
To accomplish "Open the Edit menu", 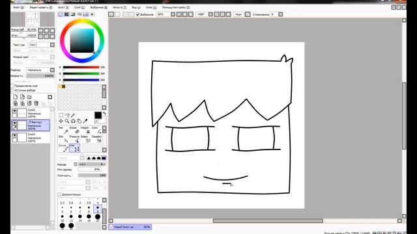I will click(40, 7).
